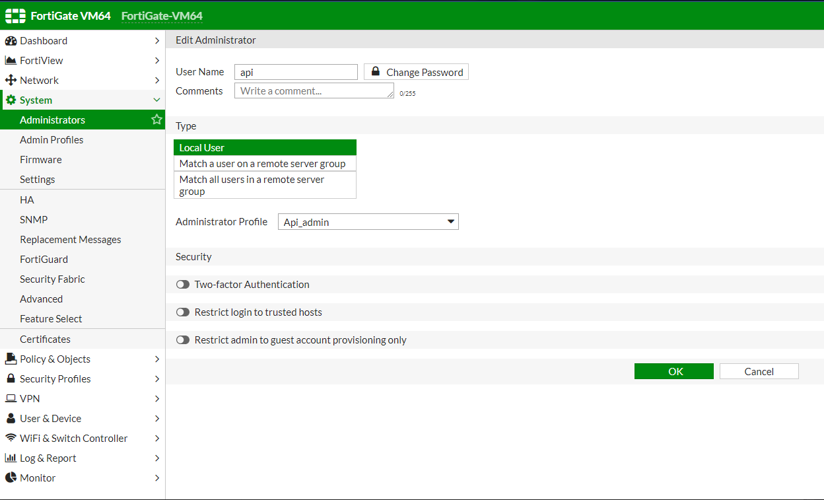Expand the Policy & Objects chevron
824x500 pixels.
pos(157,359)
